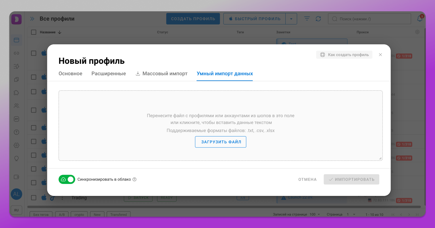Expand the sidebar with the double-chevron icon
Image resolution: width=435 pixels, height=228 pixels.
tap(32, 19)
